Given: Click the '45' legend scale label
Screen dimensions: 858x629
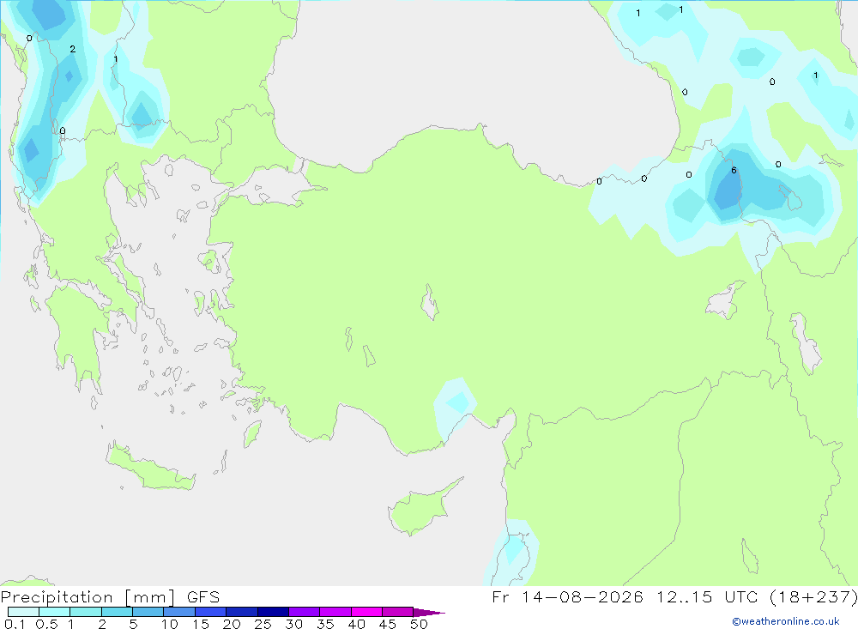Looking at the screenshot, I should [388, 624].
